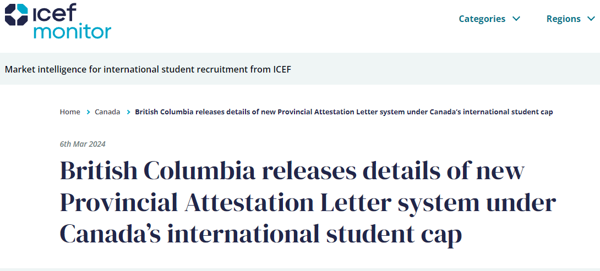
Task: Open the Categories menu
Action: pyautogui.click(x=482, y=19)
